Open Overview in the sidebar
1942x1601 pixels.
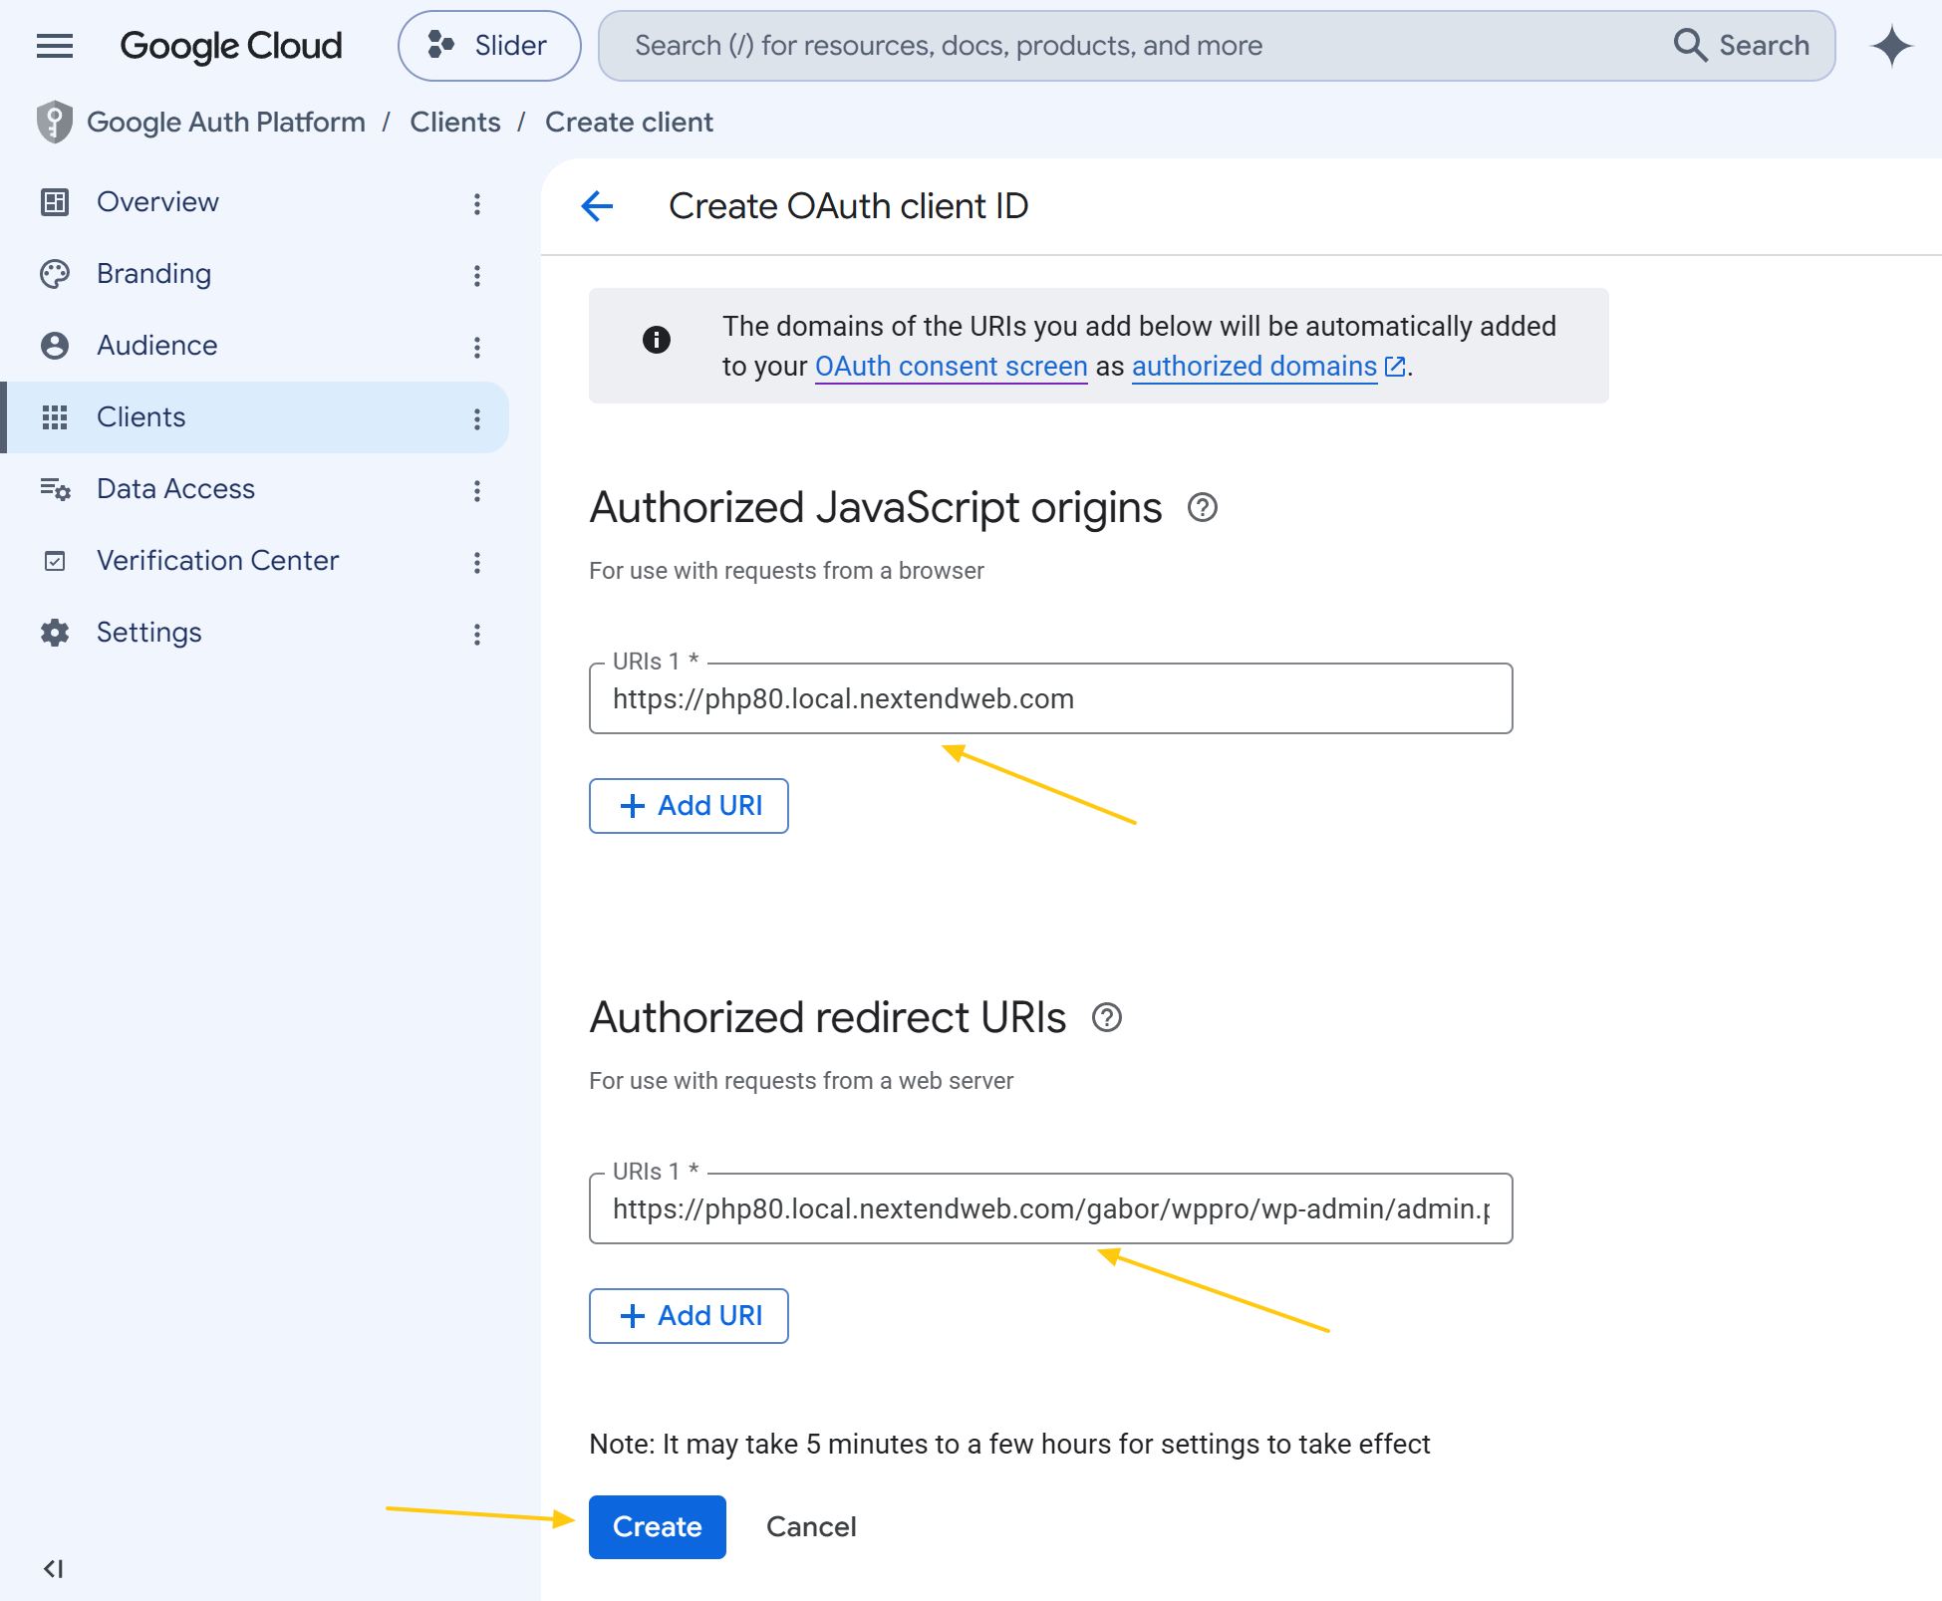click(254, 202)
